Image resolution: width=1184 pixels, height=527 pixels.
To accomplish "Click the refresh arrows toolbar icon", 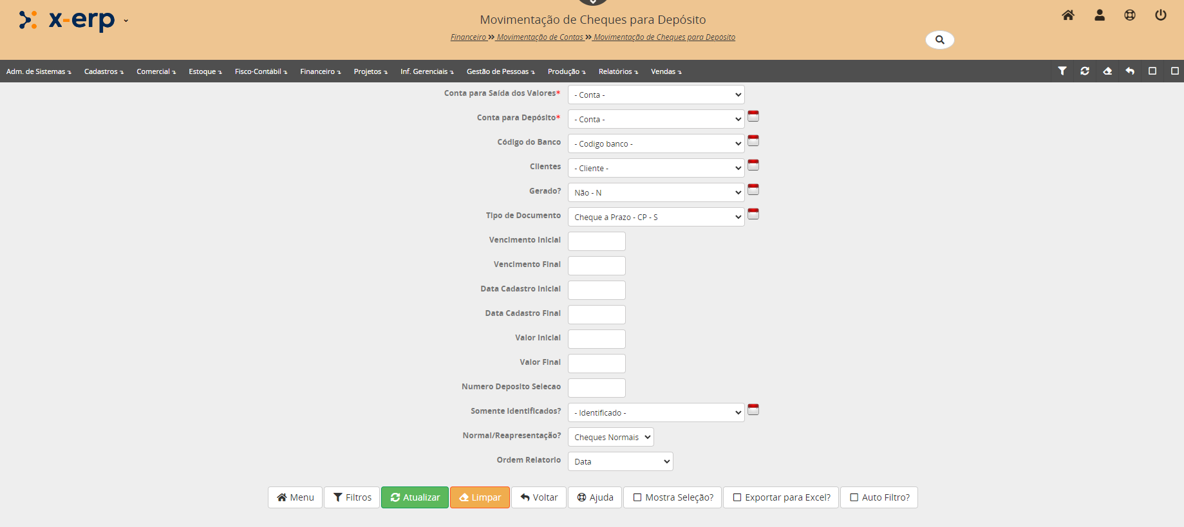I will coord(1085,71).
